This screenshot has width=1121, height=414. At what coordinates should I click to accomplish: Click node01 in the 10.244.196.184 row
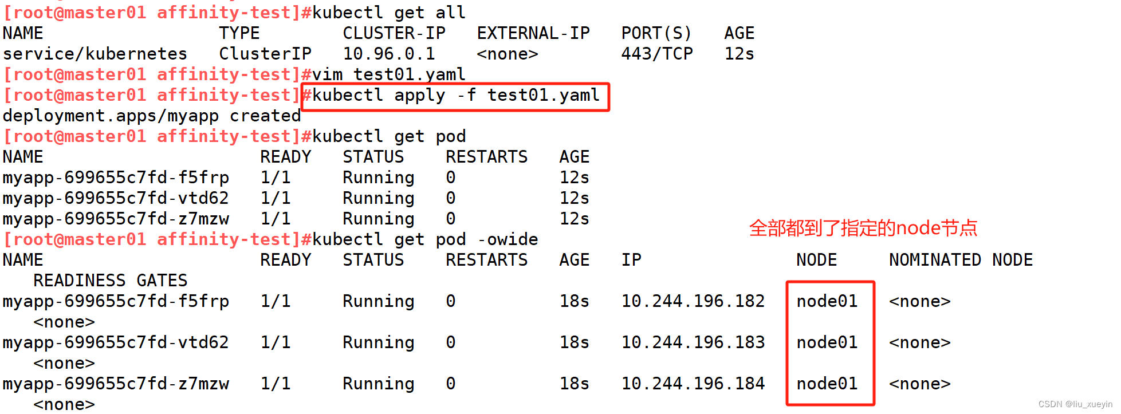(x=827, y=384)
